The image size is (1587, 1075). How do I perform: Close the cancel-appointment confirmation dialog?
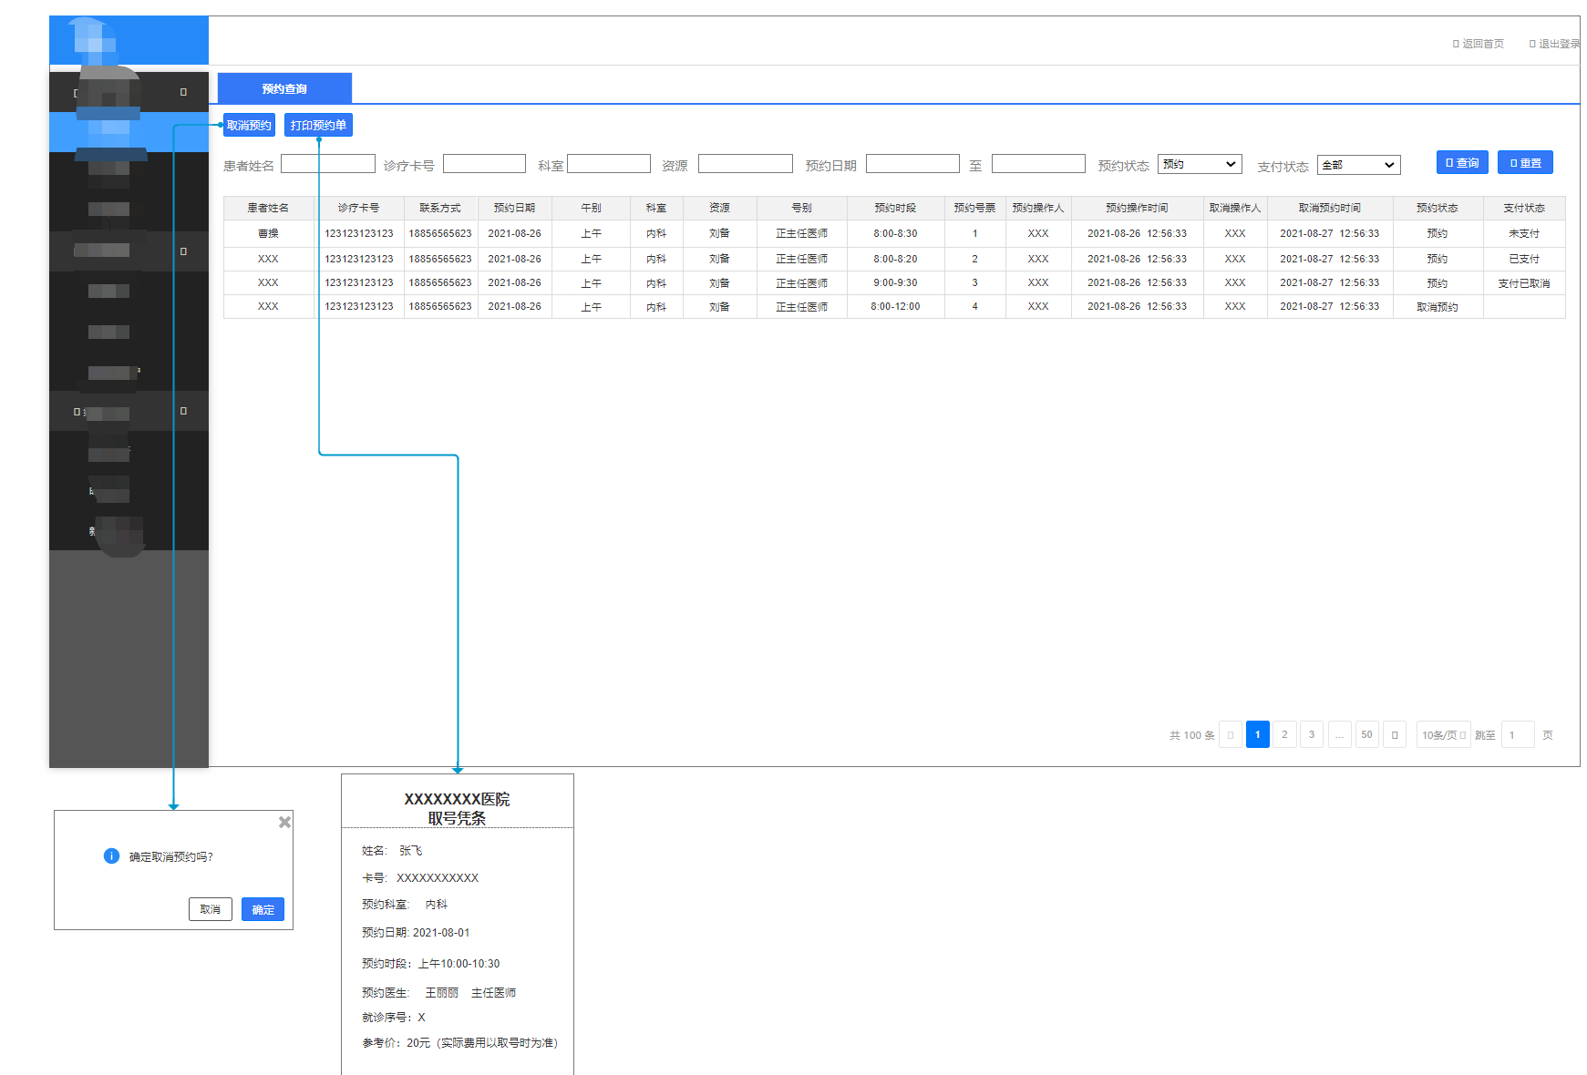click(x=284, y=822)
